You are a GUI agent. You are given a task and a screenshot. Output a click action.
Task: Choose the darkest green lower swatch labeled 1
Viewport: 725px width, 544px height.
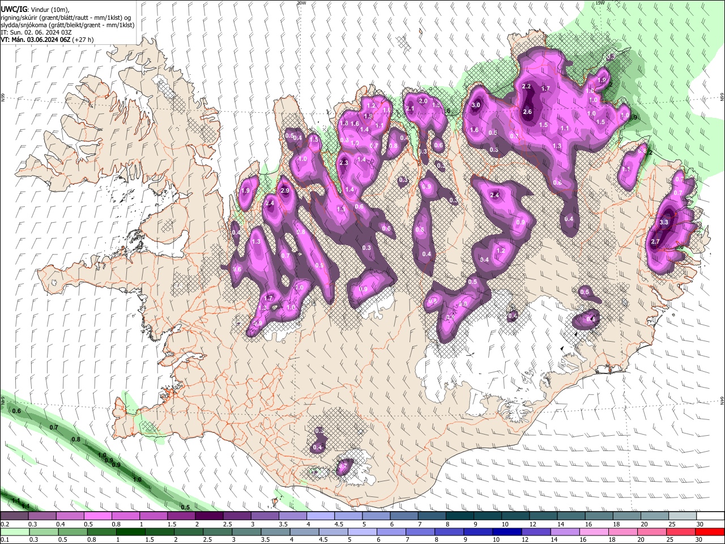131,532
